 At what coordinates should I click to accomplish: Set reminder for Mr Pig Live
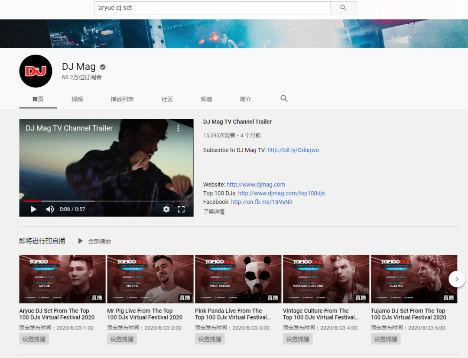(122, 339)
